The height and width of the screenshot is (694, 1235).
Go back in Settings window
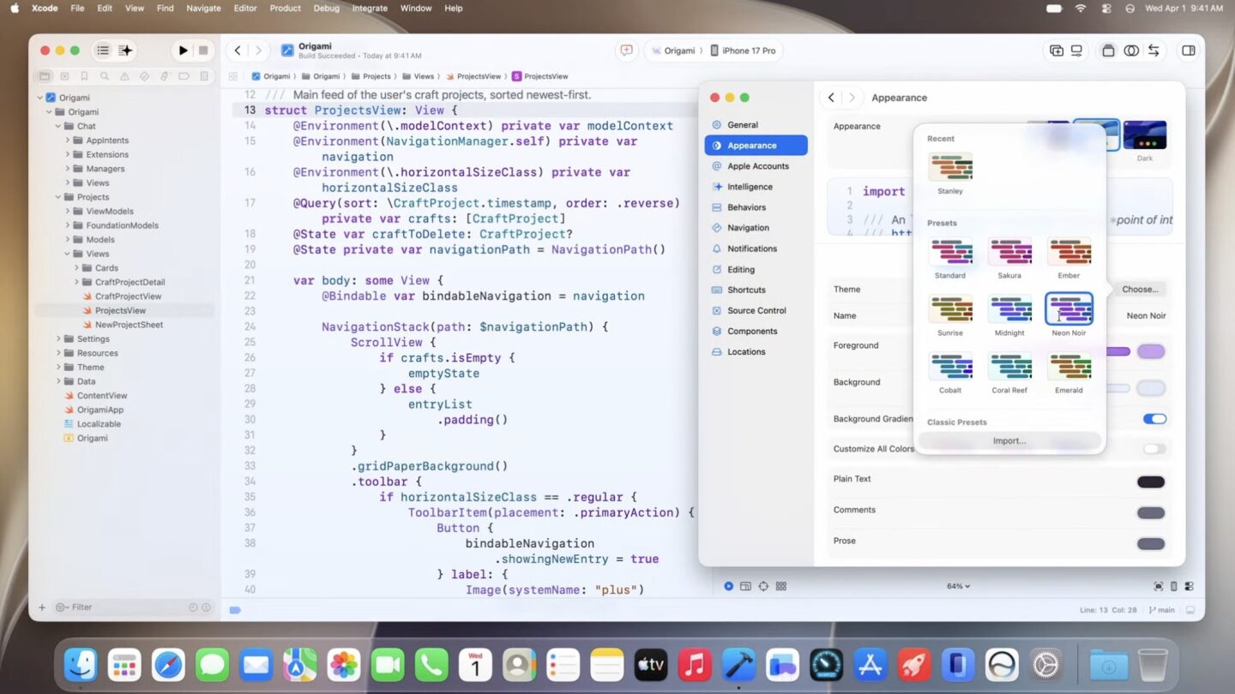831,98
